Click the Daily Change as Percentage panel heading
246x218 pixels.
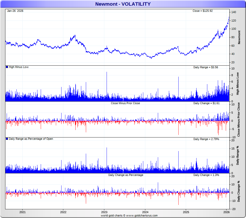126,175
